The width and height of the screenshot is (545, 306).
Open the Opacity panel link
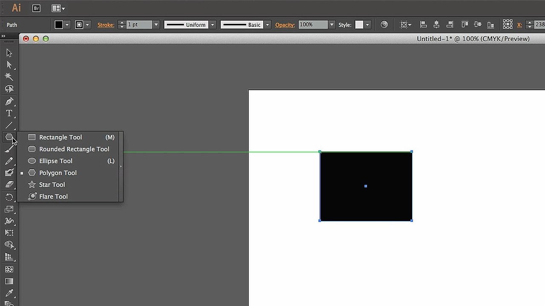pos(285,25)
